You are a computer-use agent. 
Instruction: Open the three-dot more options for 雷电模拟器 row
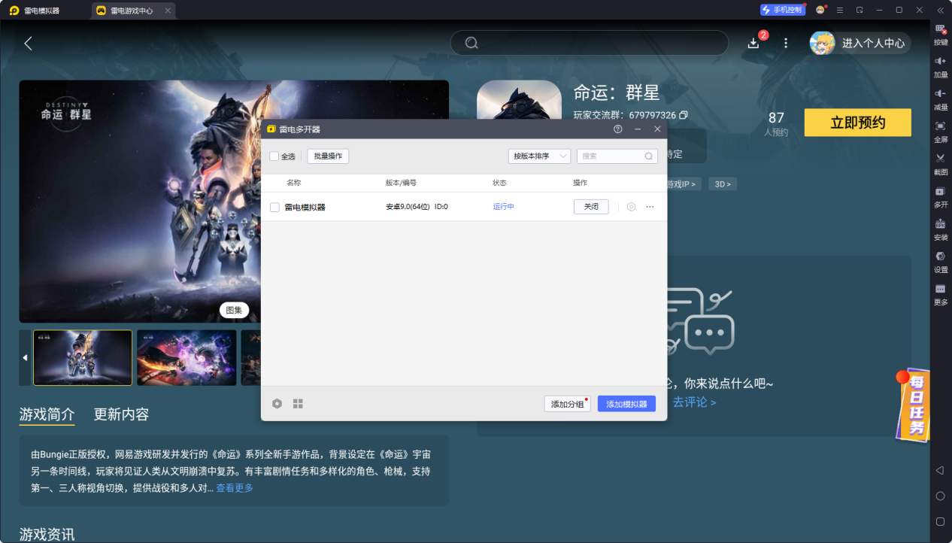(x=650, y=207)
